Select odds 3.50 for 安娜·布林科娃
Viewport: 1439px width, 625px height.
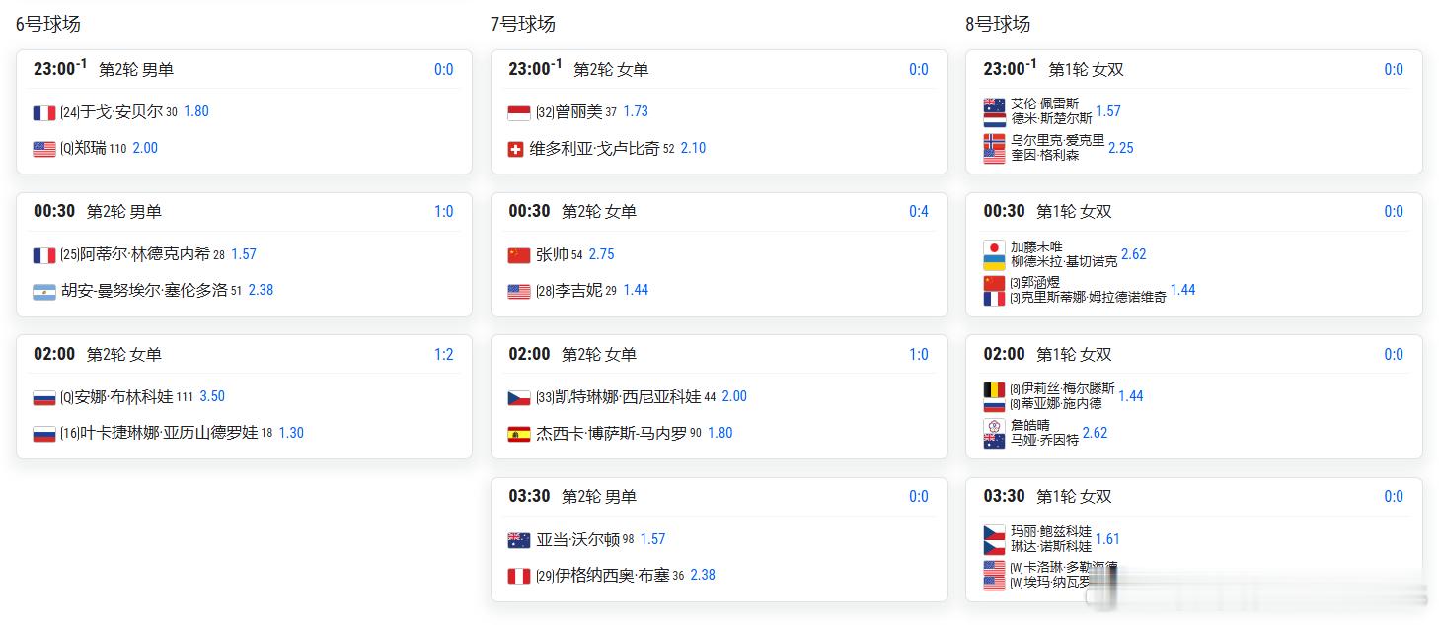212,396
